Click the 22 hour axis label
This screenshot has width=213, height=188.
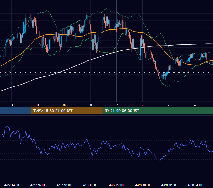click(x=116, y=105)
